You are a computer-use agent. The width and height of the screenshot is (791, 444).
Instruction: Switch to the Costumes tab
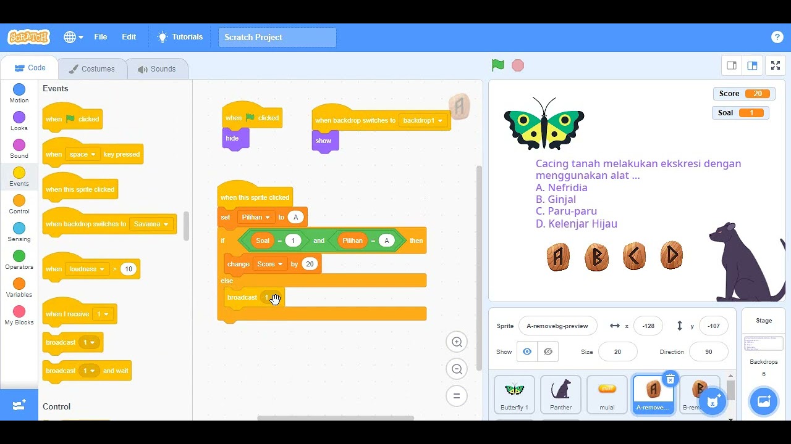[92, 69]
